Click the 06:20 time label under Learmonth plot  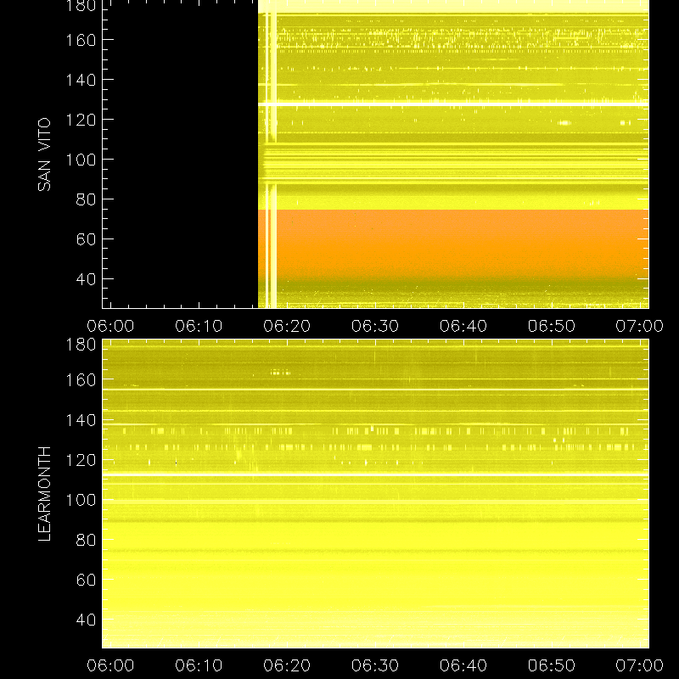click(x=287, y=665)
